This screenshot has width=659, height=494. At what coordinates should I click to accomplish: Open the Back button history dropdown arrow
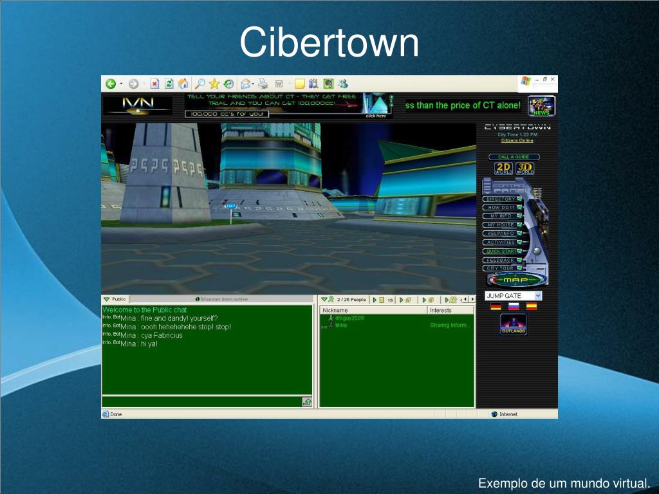click(121, 84)
